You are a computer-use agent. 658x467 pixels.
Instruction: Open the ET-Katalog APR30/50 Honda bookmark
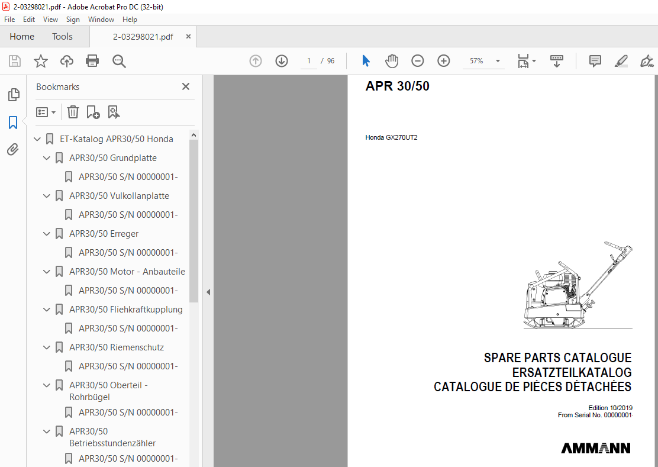(x=116, y=139)
